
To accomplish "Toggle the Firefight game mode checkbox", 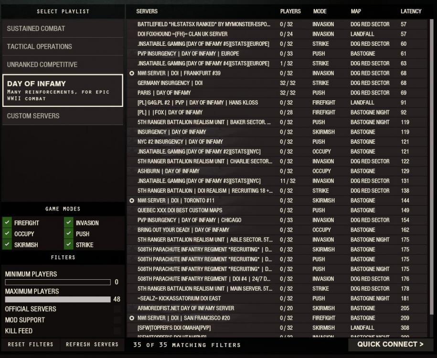I will point(7,222).
